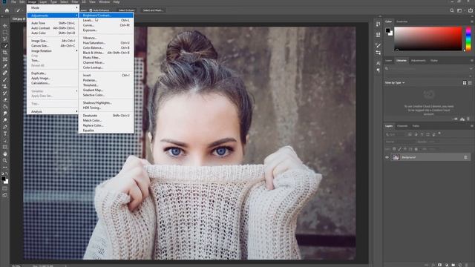Expand the Image Rotation submenu
The height and width of the screenshot is (267, 475).
click(x=53, y=51)
